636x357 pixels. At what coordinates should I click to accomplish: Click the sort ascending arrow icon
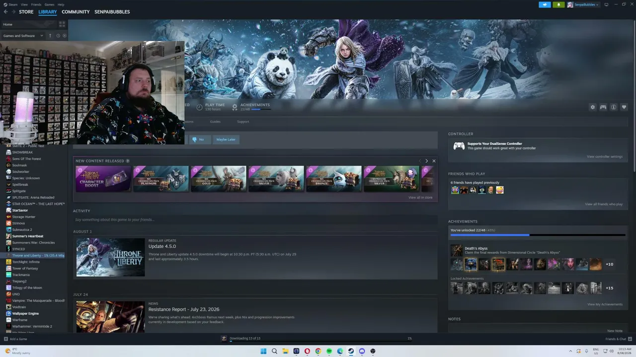click(50, 36)
